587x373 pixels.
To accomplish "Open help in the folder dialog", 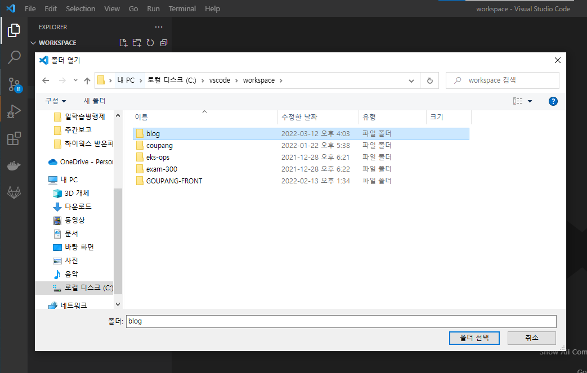I will [x=553, y=101].
